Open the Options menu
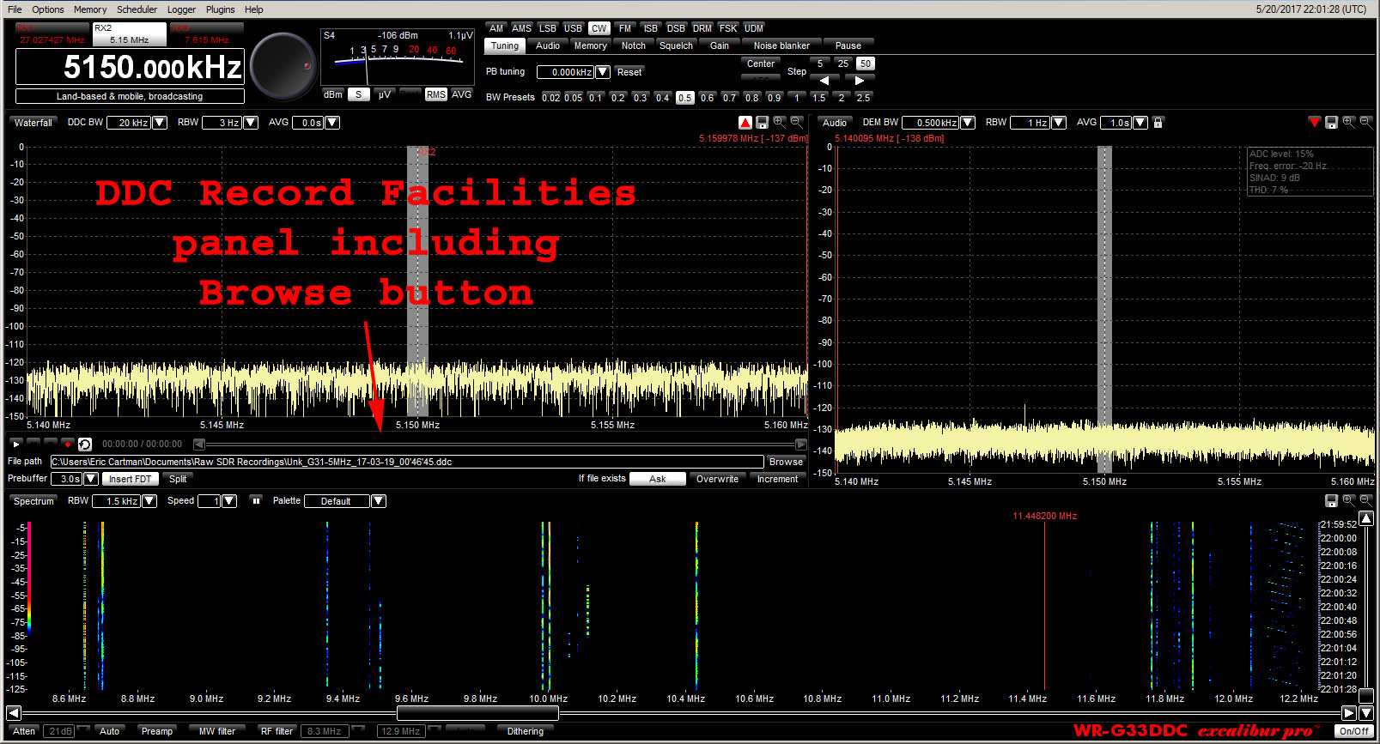 48,9
